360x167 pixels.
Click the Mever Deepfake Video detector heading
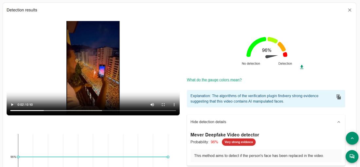click(x=225, y=135)
